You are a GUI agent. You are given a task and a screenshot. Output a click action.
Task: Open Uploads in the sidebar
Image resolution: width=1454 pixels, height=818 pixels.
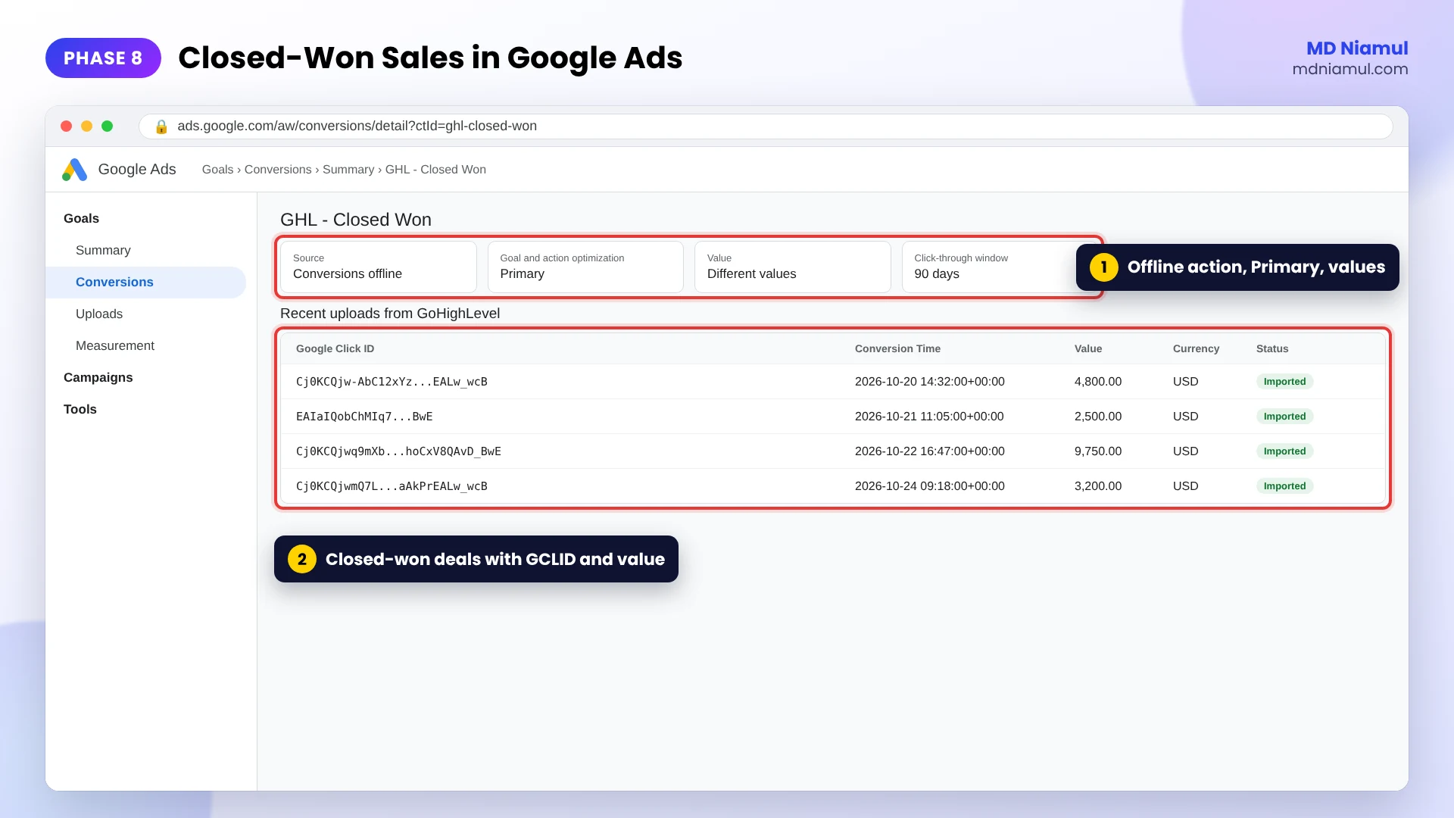99,314
